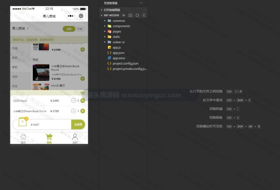
Task: Create new folder in MP-WEIXIN explorer
Action: 130,15
